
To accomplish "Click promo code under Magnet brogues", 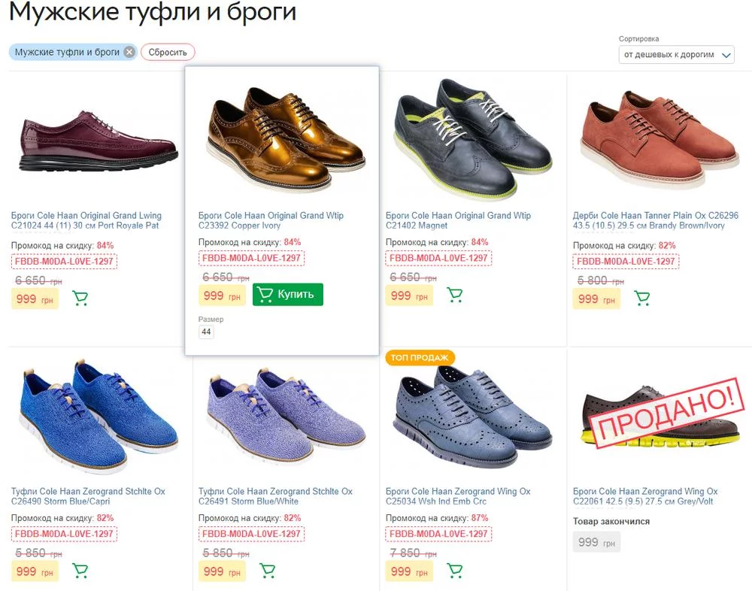I will [x=438, y=258].
